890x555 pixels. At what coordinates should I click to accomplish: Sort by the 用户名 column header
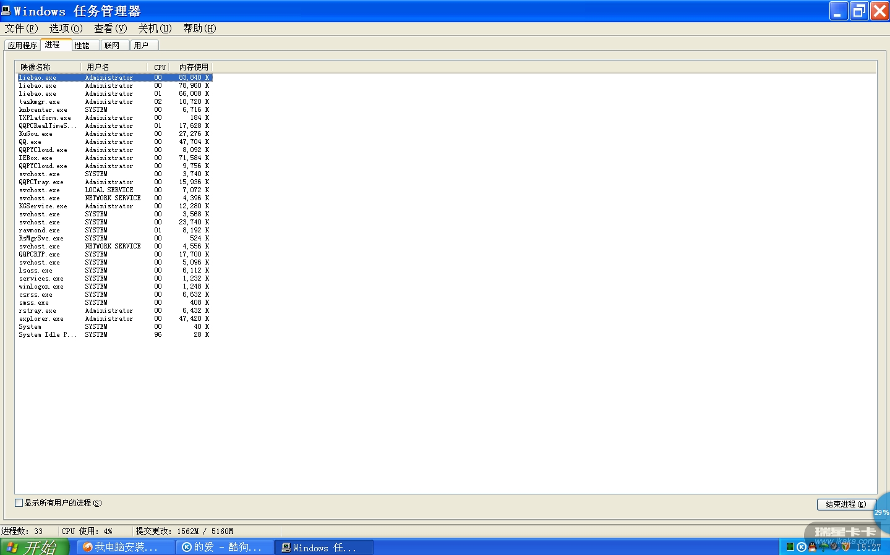pos(114,67)
